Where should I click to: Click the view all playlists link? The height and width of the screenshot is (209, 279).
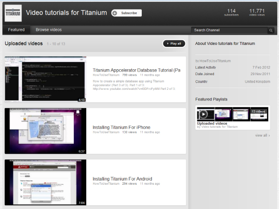click(x=262, y=135)
